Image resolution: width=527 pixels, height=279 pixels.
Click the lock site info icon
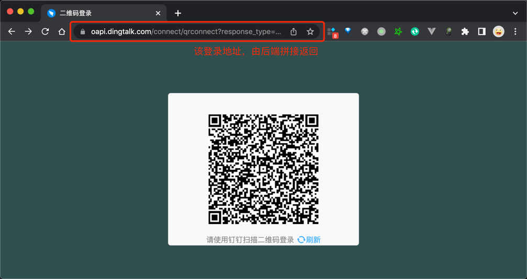click(x=83, y=32)
